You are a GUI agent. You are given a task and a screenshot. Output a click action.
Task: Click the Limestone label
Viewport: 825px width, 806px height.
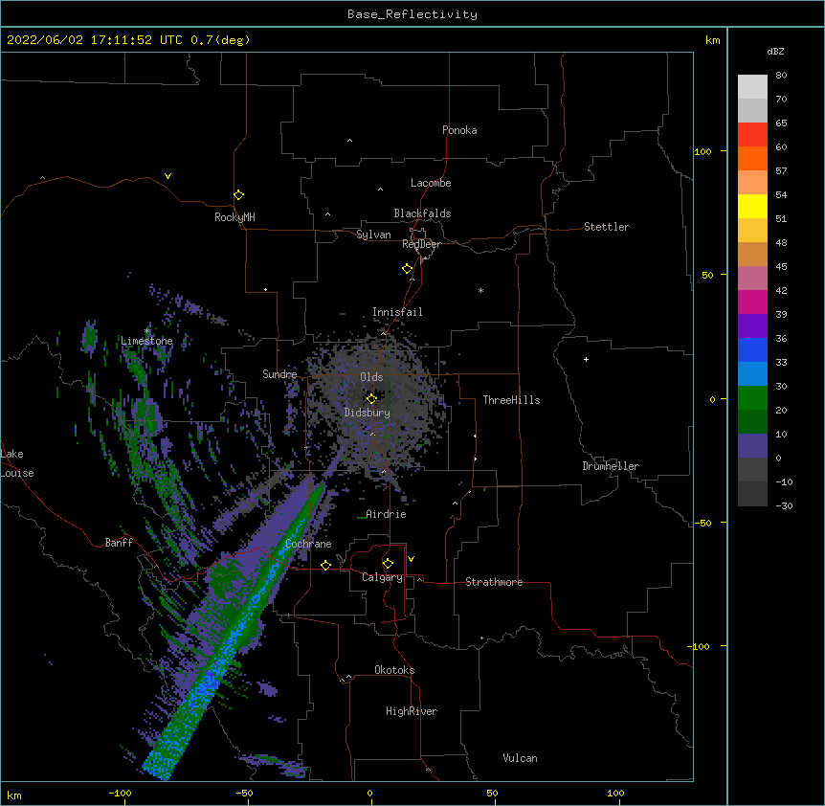(x=146, y=341)
